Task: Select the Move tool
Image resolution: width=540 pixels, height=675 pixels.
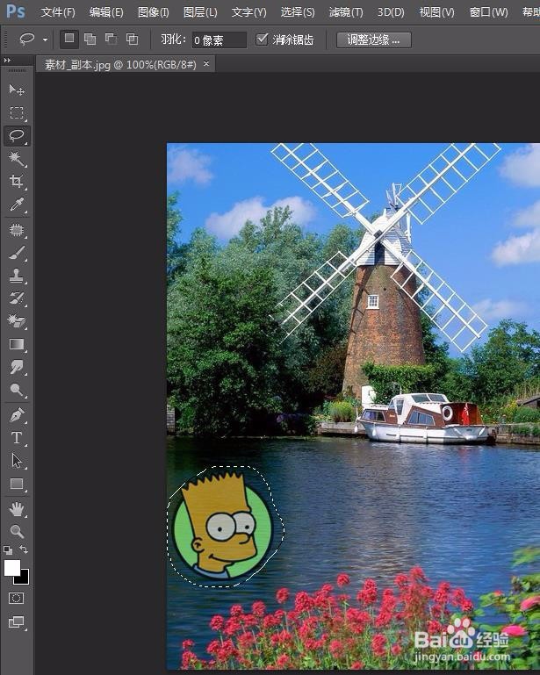Action: [x=17, y=90]
